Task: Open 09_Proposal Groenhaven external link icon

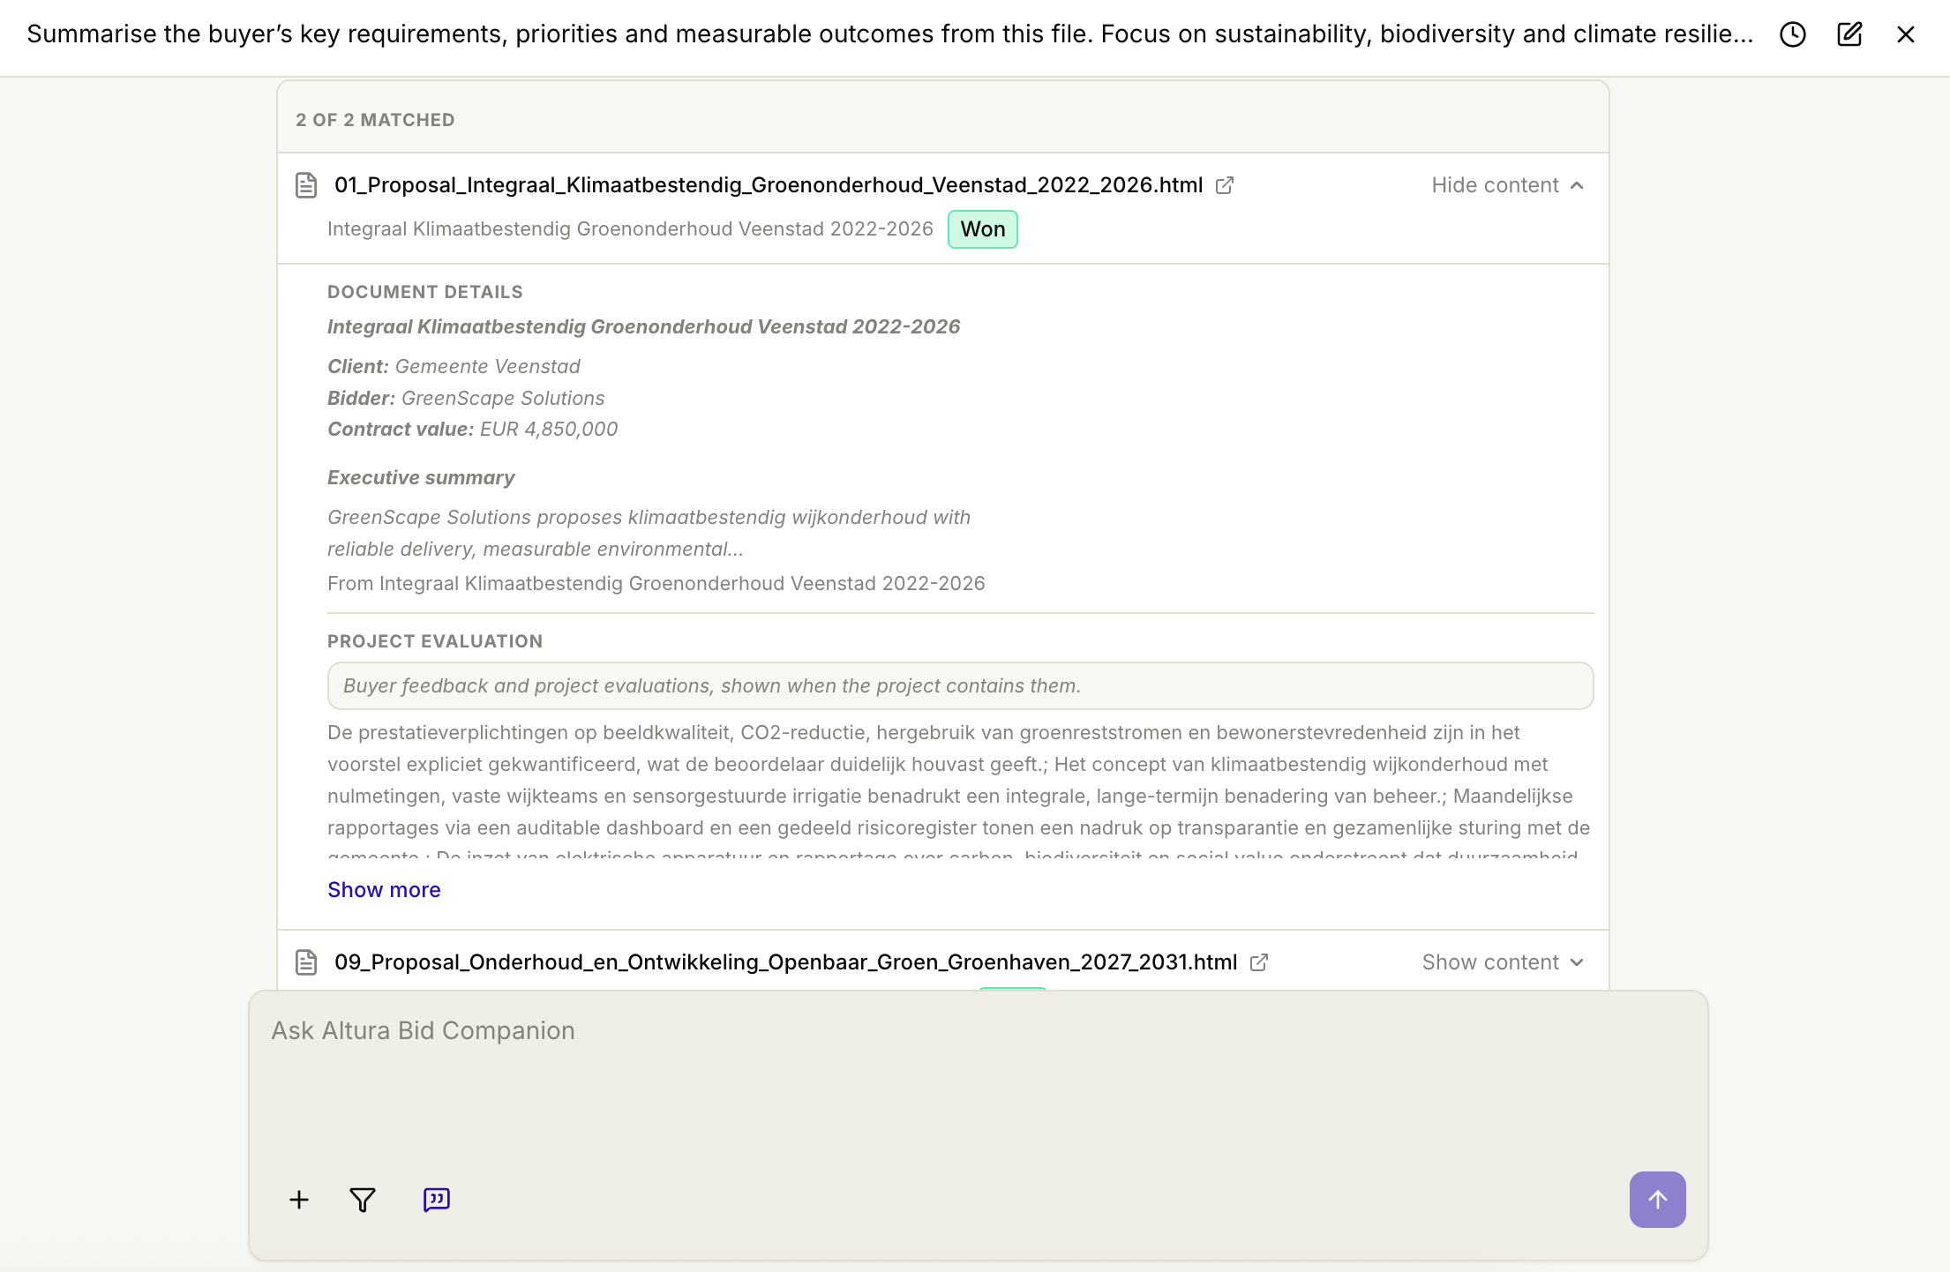Action: (1259, 962)
